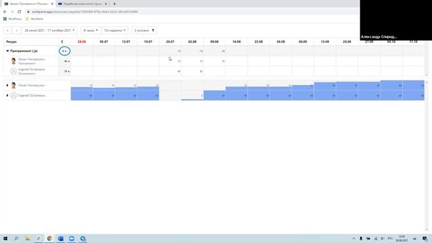Open the hours unit dropdown
Image resolution: width=432 pixels, height=243 pixels.
point(90,30)
